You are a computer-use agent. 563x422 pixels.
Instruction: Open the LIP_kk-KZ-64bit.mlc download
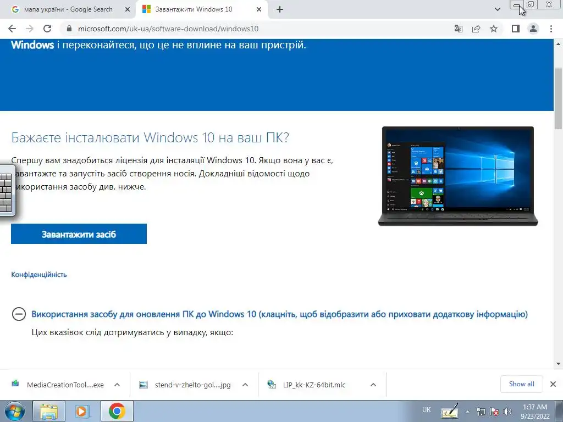308,385
